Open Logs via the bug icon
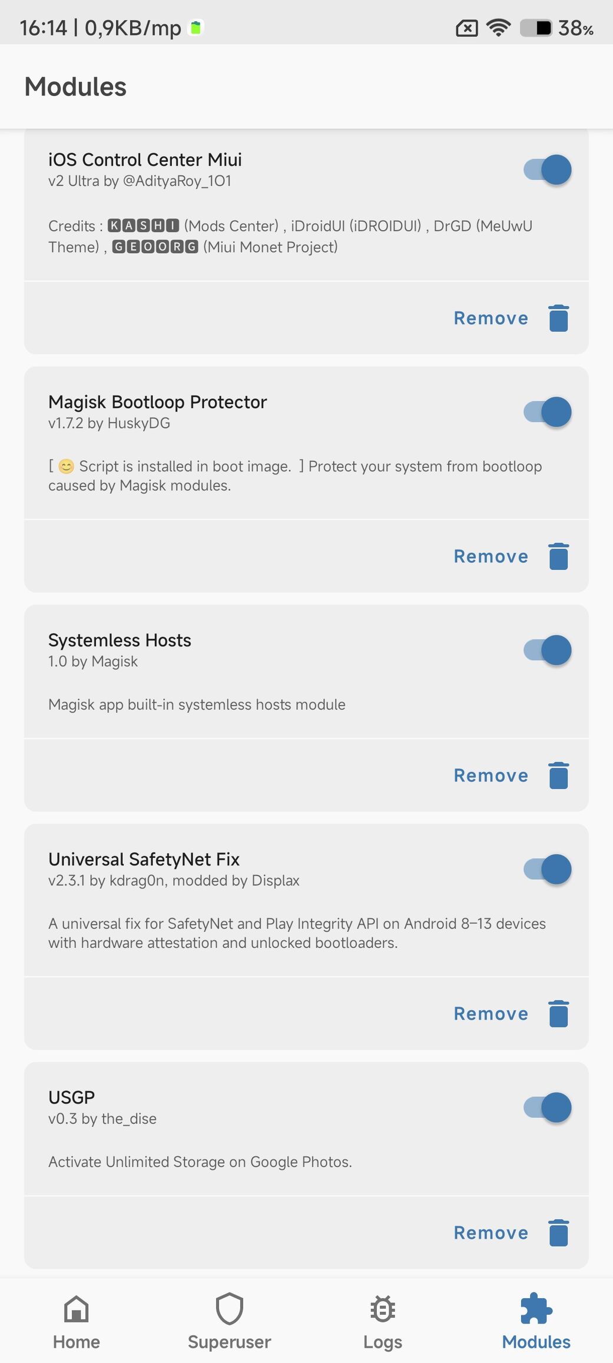The height and width of the screenshot is (1363, 613). [x=383, y=1309]
